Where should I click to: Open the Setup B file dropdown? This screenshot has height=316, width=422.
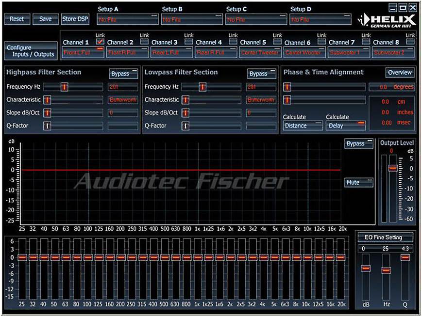click(x=192, y=19)
